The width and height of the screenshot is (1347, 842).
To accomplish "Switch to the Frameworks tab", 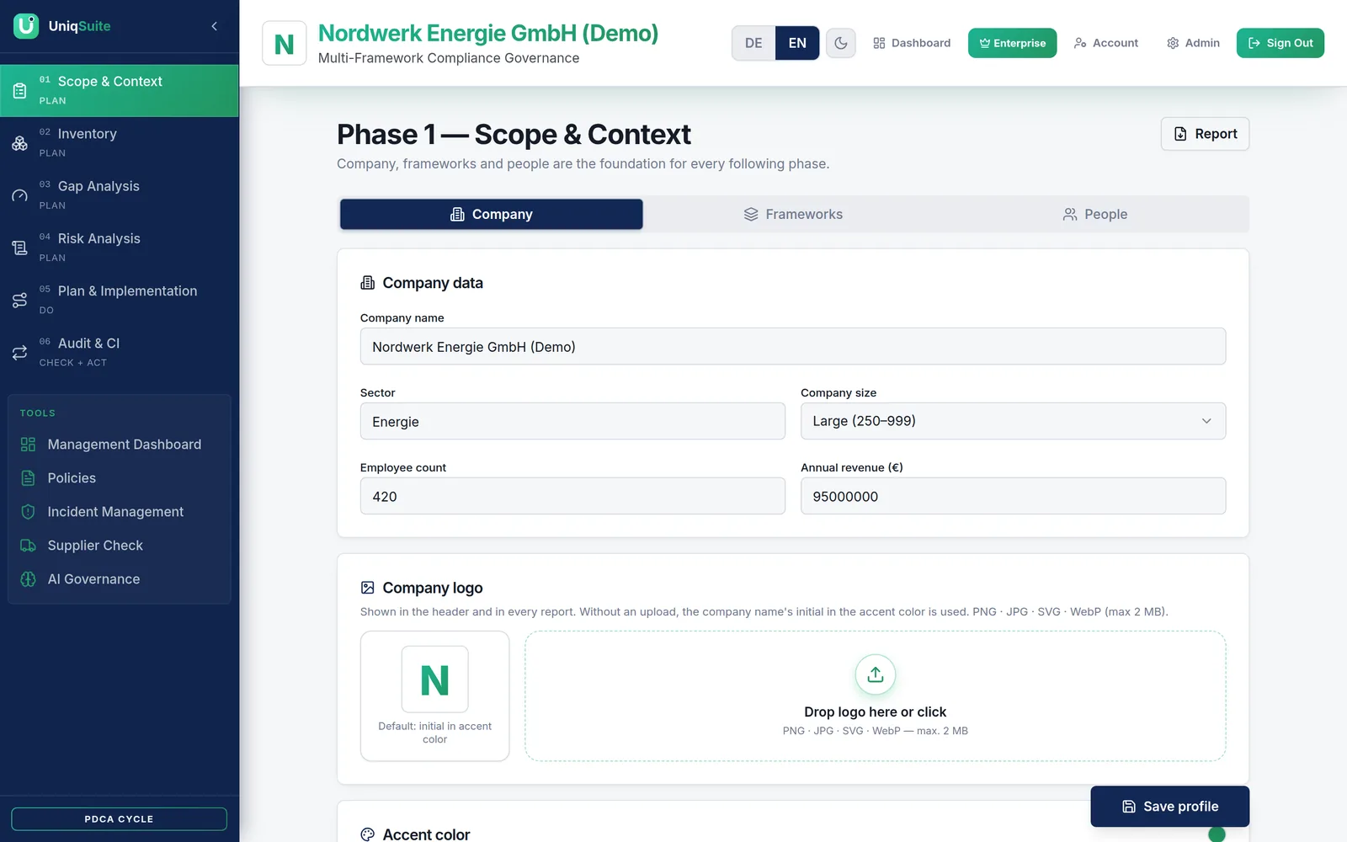I will 793,215.
